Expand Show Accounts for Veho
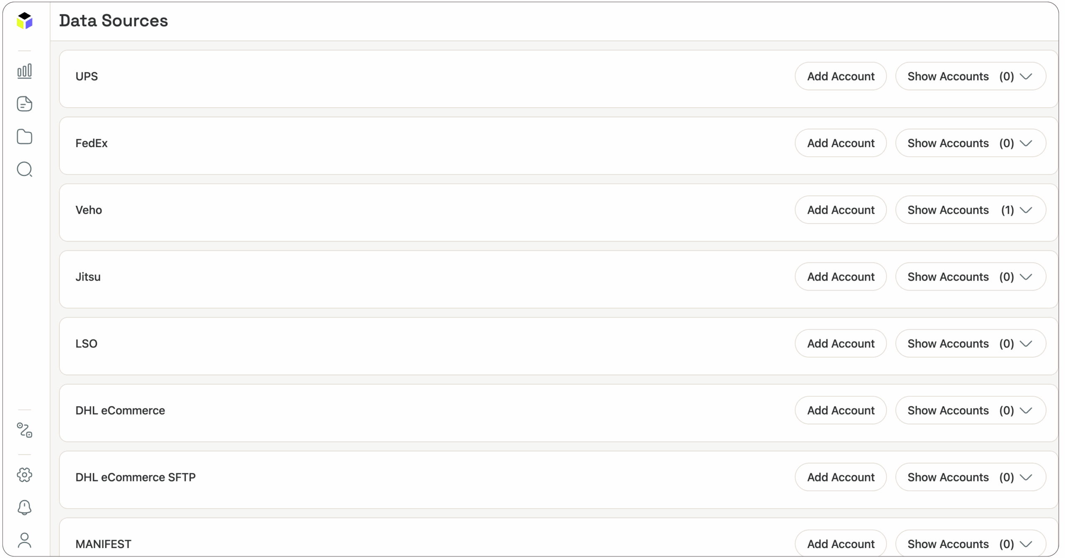1065x558 pixels. tap(971, 210)
